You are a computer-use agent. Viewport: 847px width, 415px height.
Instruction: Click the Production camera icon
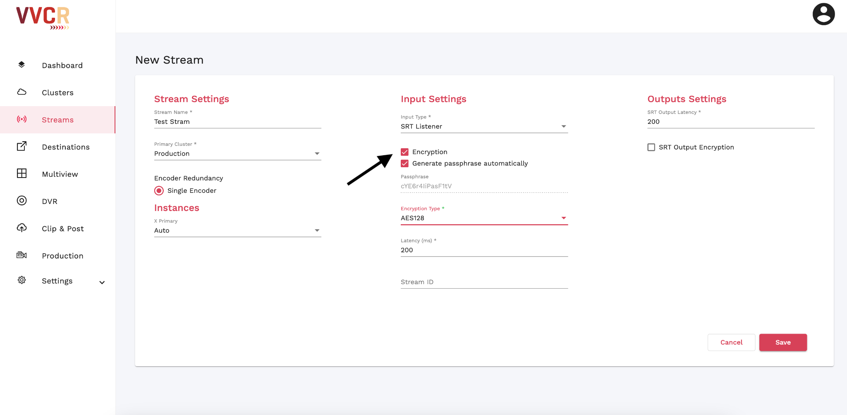22,255
